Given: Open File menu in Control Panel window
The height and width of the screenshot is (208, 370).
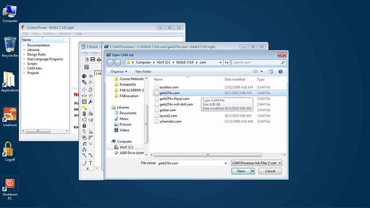Looking at the screenshot, I should 25,34.
